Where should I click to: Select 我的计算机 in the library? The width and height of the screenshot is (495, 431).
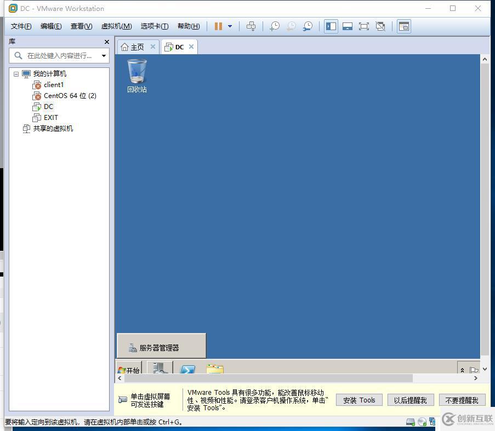(x=49, y=74)
